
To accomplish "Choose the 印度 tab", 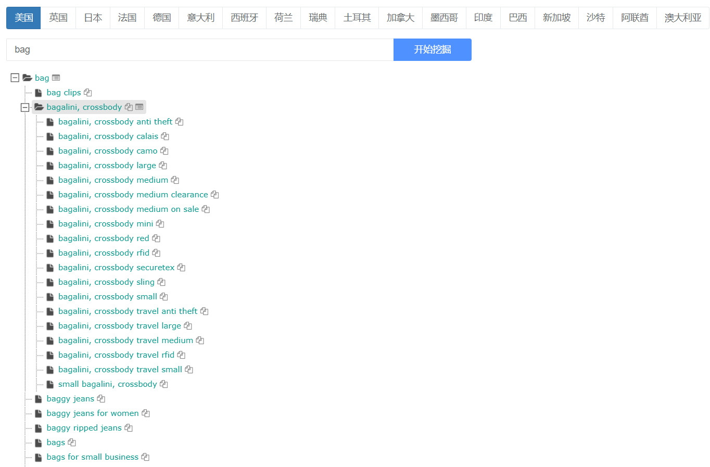I will tap(483, 18).
